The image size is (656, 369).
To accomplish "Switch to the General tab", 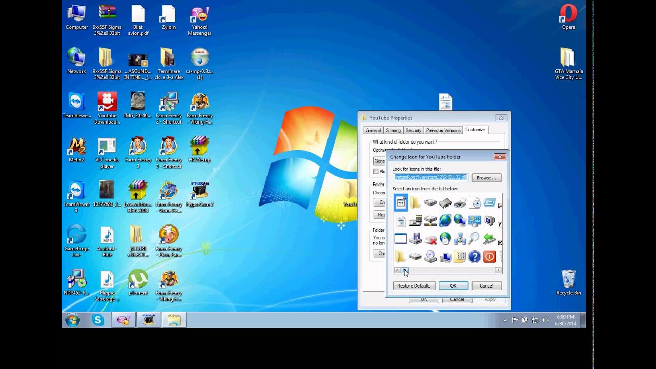I will pos(373,130).
